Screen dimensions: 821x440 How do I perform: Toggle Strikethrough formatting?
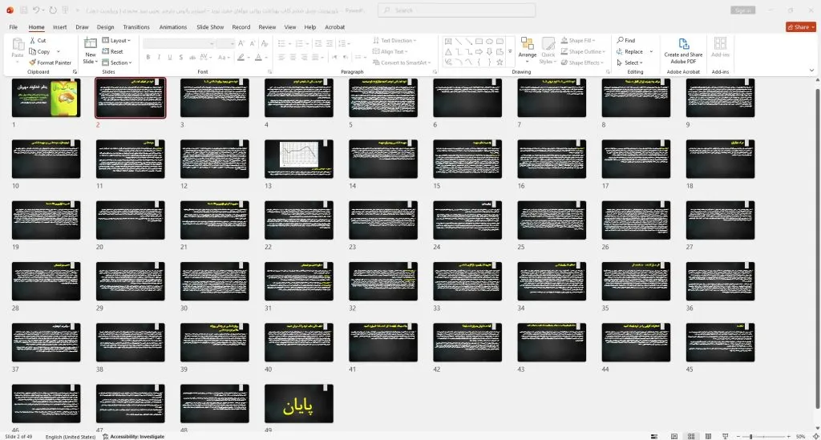pyautogui.click(x=192, y=58)
